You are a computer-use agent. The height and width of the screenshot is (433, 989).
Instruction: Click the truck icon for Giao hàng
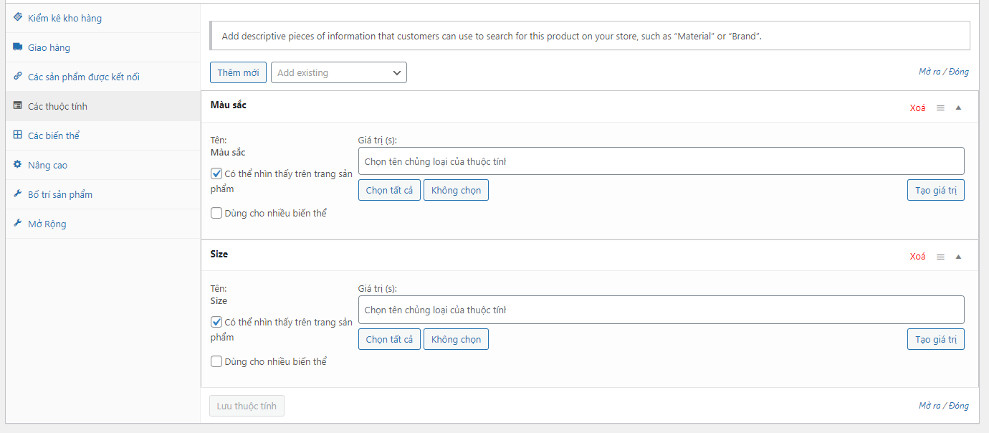18,47
